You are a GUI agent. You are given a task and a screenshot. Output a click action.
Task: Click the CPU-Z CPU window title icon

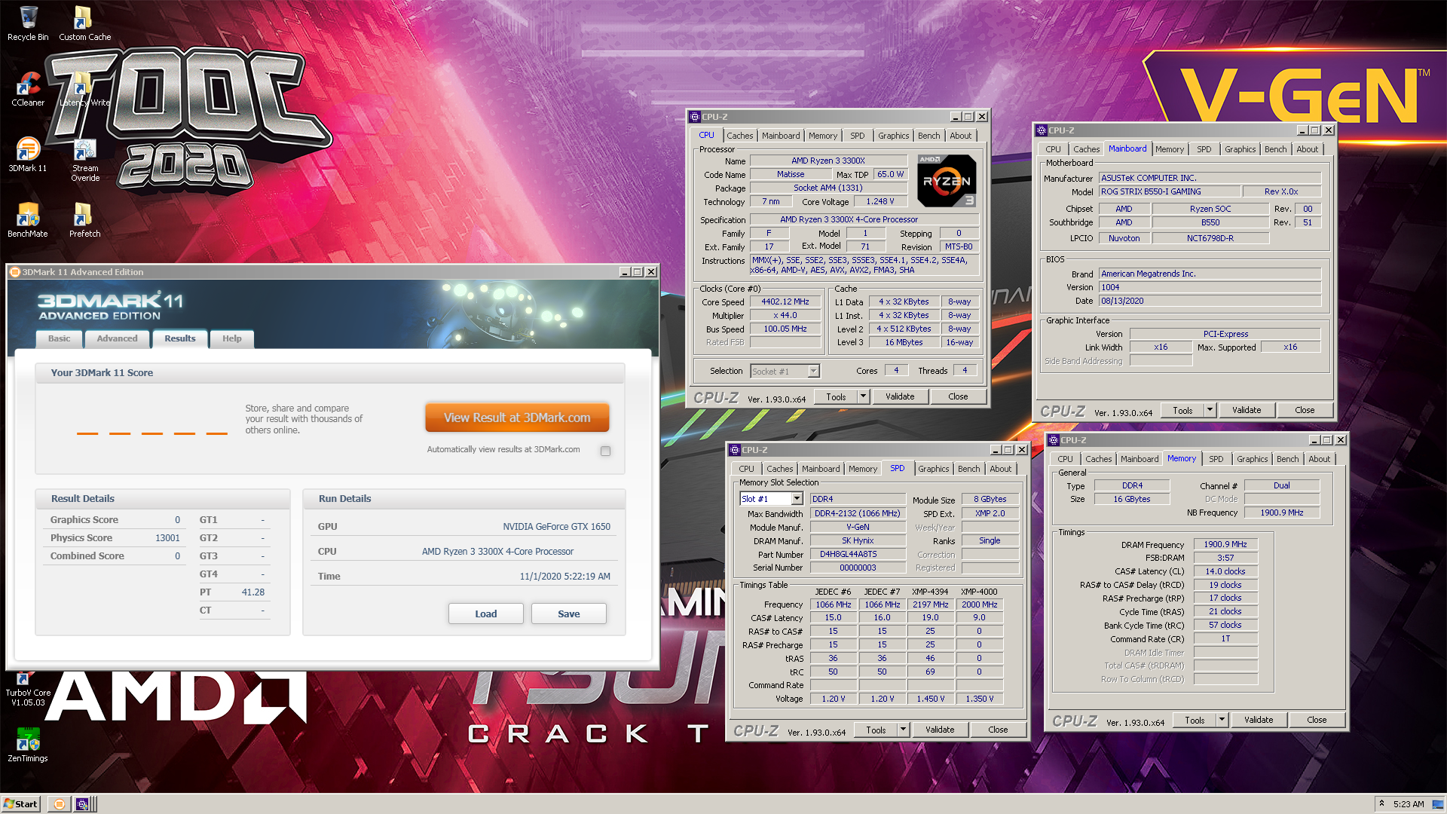[695, 117]
